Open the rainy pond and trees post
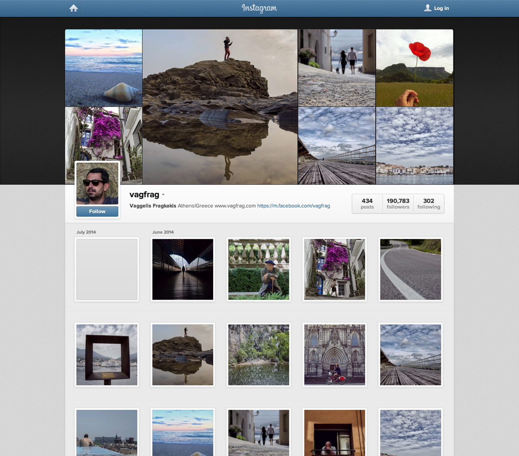Screen dimensions: 519x456 [259, 355]
